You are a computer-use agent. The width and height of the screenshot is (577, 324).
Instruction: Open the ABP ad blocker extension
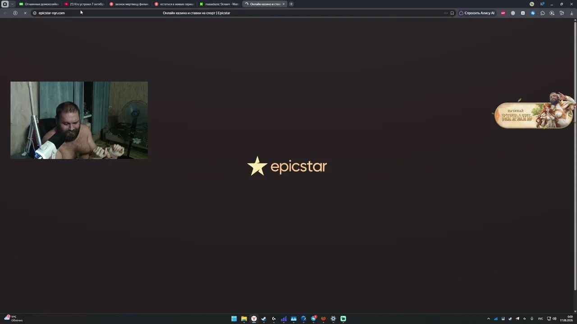pos(503,13)
